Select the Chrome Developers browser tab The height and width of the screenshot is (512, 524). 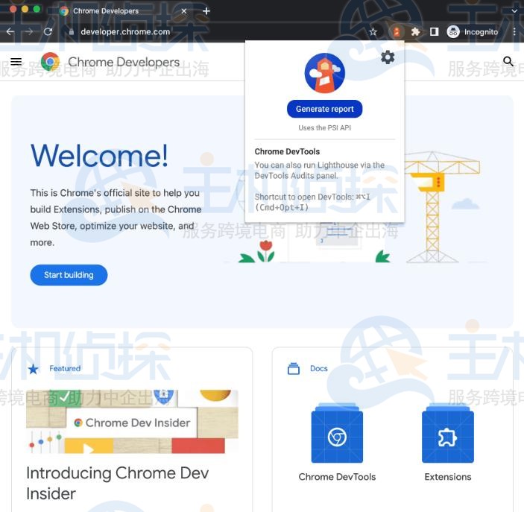click(123, 11)
